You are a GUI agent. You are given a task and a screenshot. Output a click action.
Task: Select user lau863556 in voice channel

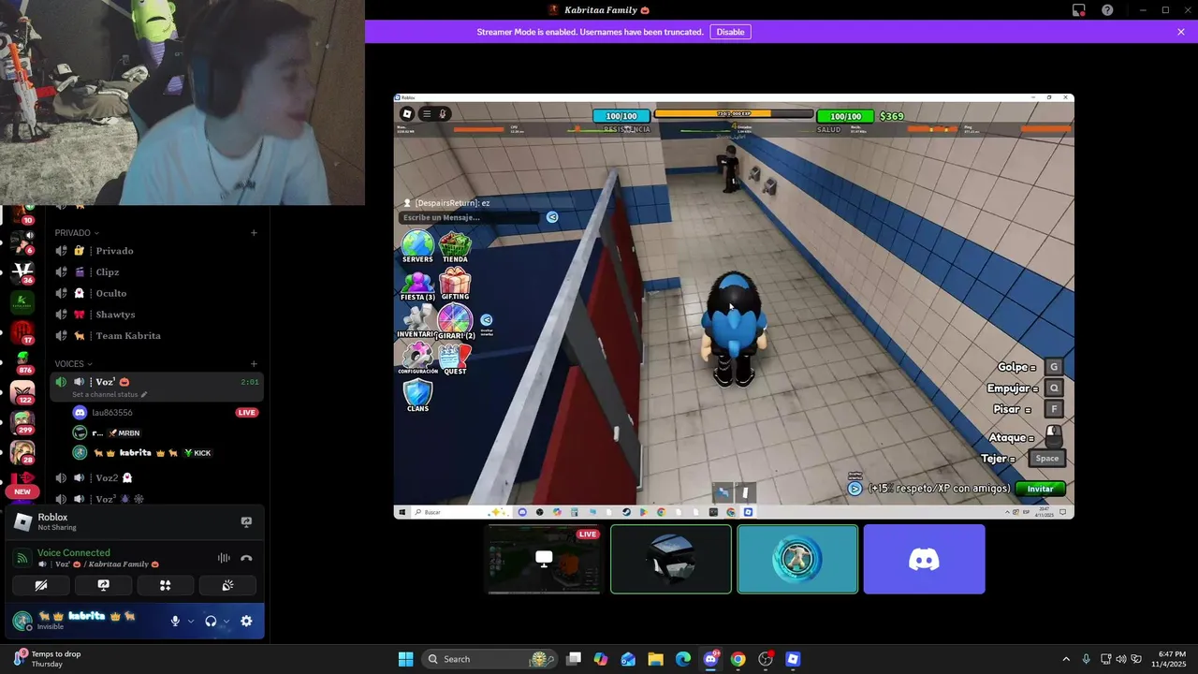click(x=111, y=412)
